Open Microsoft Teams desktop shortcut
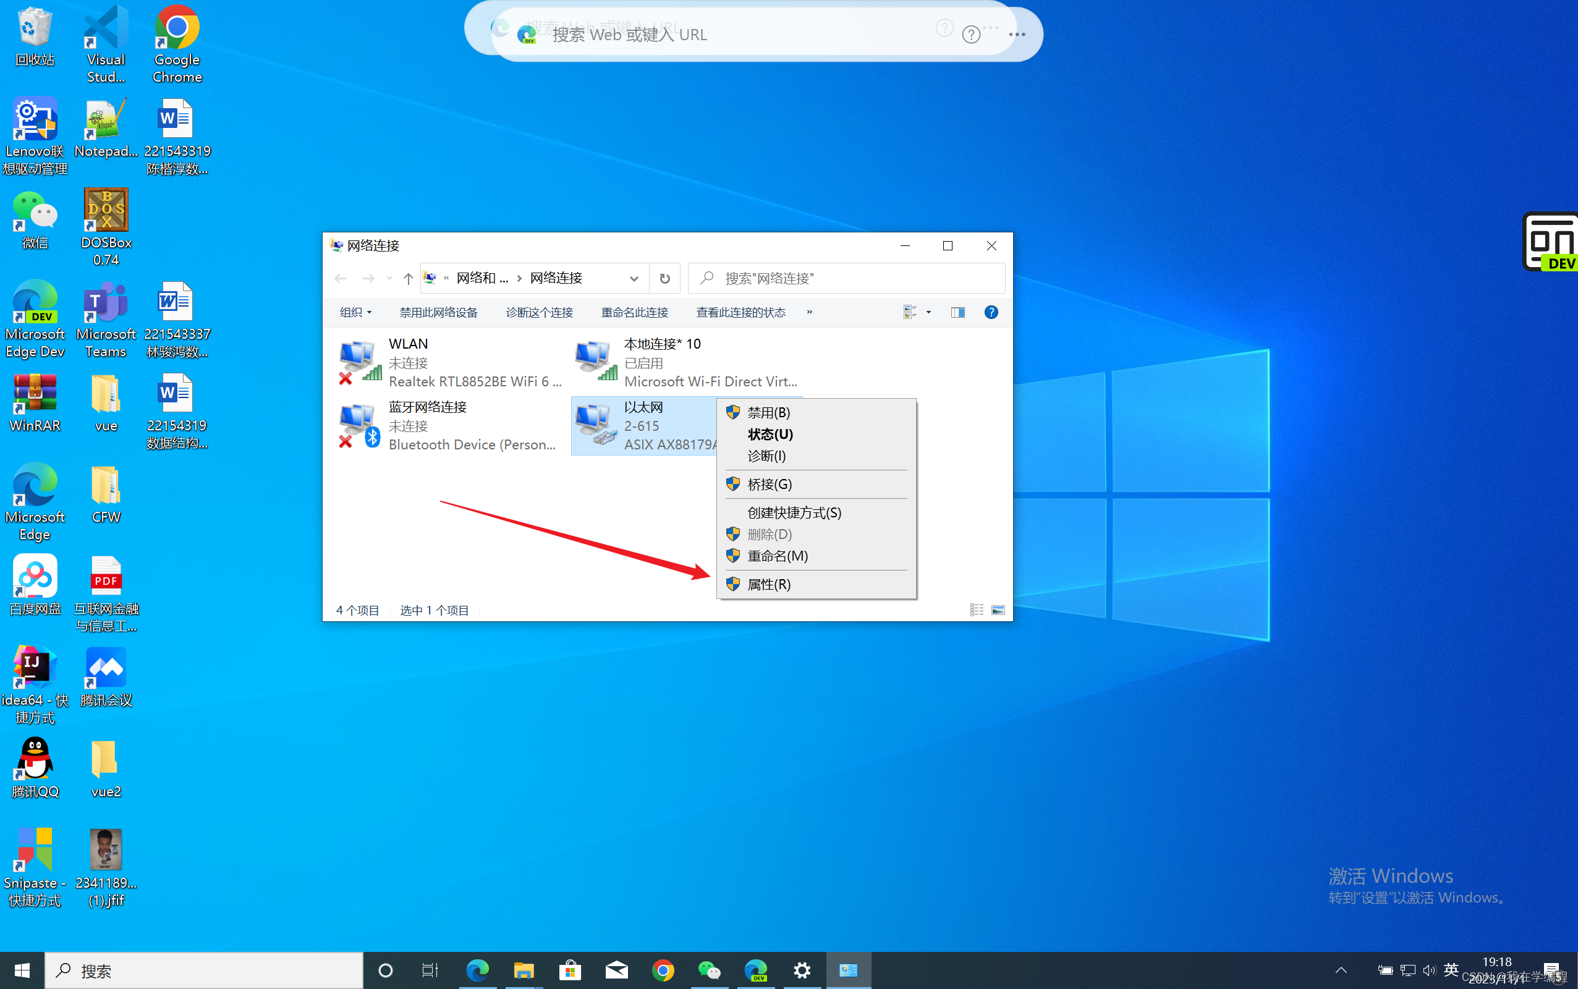 click(x=106, y=319)
